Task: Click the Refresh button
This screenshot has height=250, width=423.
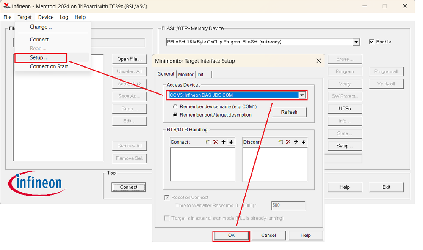Action: (x=289, y=112)
